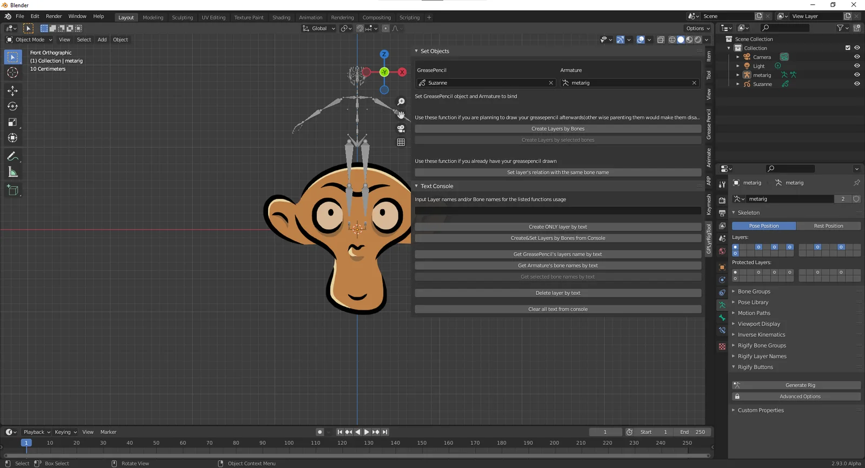Open the Object Mode dropdown
The image size is (865, 468).
[29, 39]
